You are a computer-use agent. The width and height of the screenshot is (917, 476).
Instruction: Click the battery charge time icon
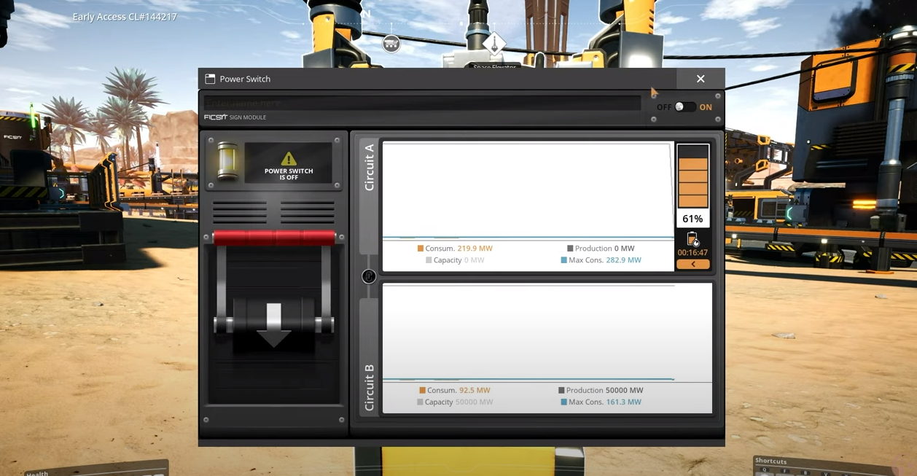click(692, 239)
